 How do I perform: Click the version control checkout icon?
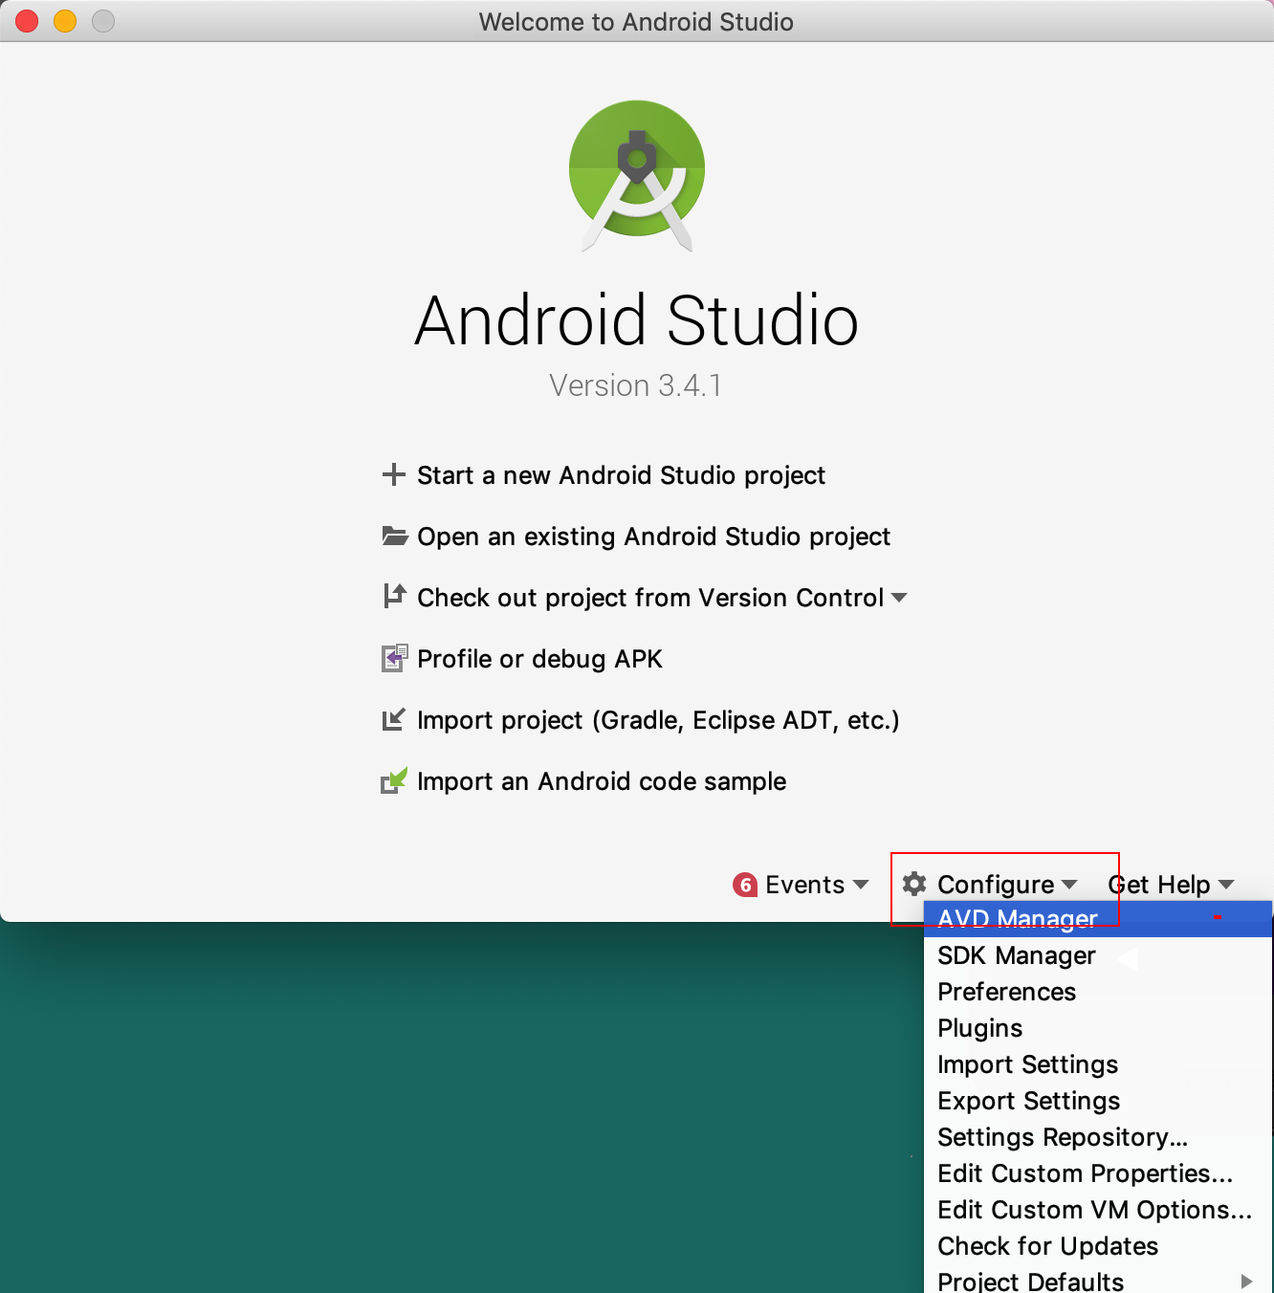pyautogui.click(x=394, y=597)
